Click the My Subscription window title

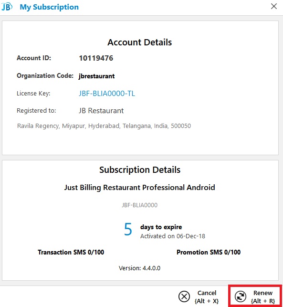pos(49,7)
